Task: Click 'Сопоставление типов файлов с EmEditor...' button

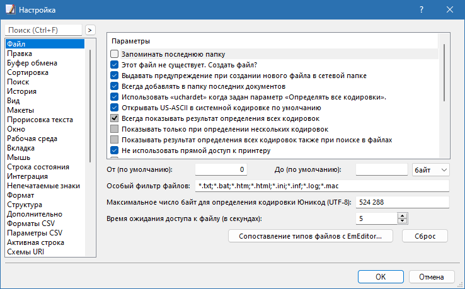Action: (x=310, y=236)
